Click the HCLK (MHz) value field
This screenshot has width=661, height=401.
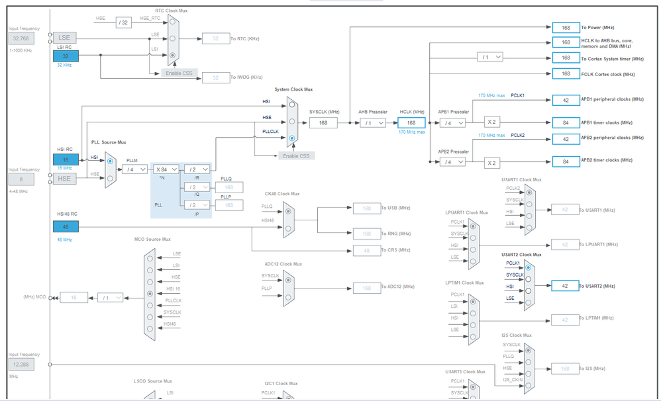click(x=411, y=122)
